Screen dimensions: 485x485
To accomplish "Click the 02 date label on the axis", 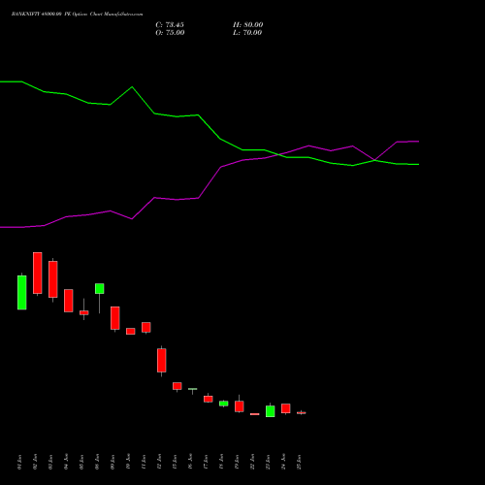I will coord(35,462).
